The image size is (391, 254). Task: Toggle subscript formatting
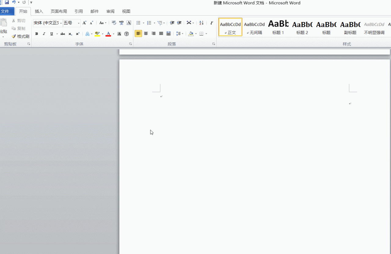(70, 34)
